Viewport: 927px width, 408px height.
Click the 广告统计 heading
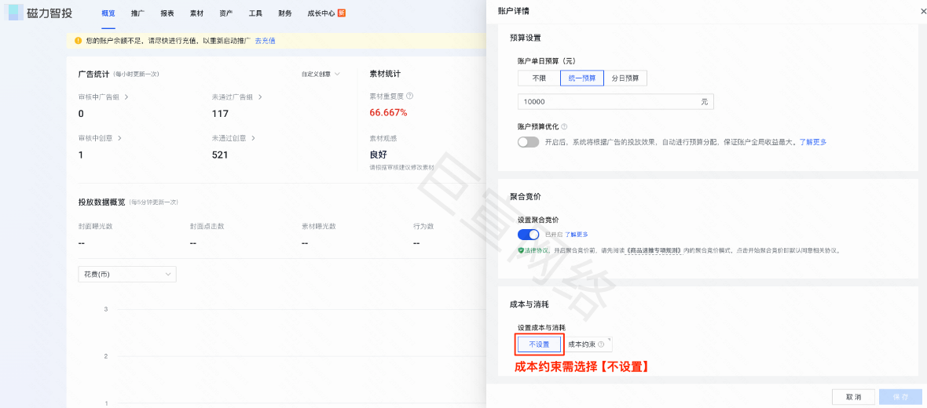pos(93,74)
